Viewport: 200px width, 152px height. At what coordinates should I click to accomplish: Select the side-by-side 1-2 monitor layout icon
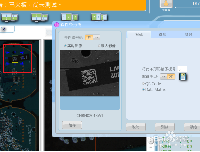tap(69, 17)
